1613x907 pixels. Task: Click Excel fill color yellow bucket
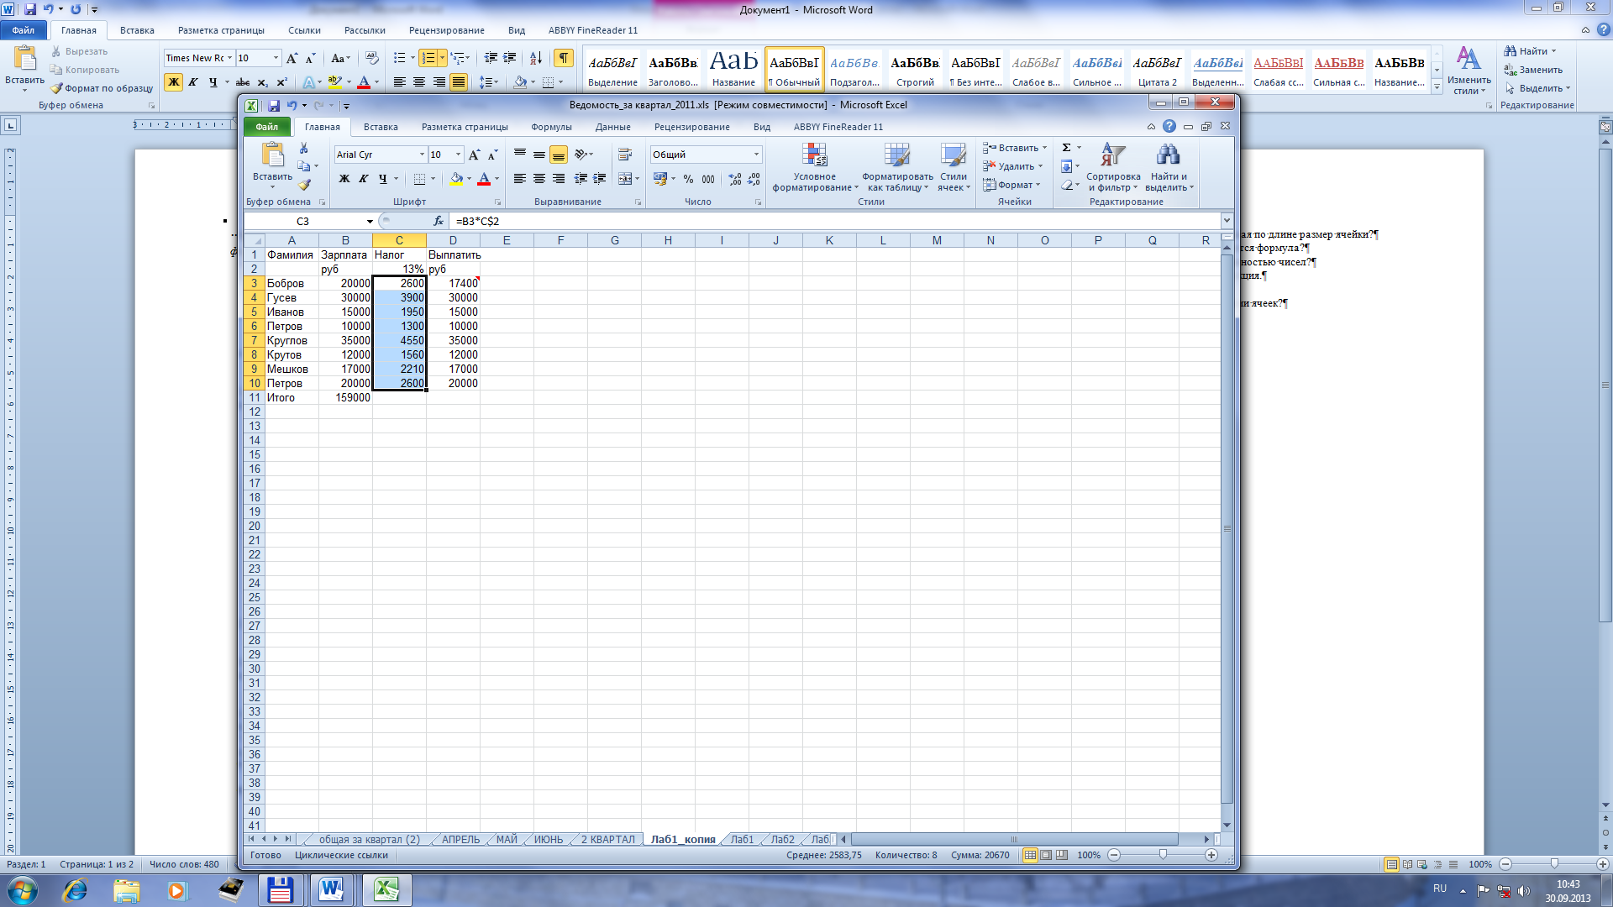pos(456,179)
